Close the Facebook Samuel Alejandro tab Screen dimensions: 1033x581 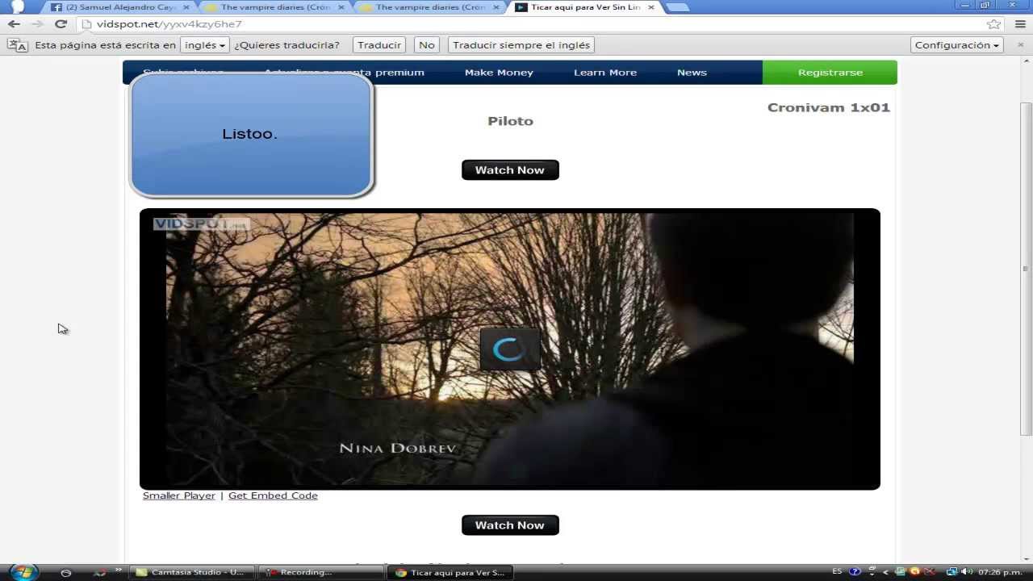[x=186, y=7]
